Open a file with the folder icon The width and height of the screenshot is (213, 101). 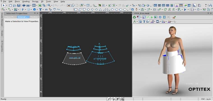pos(15,5)
